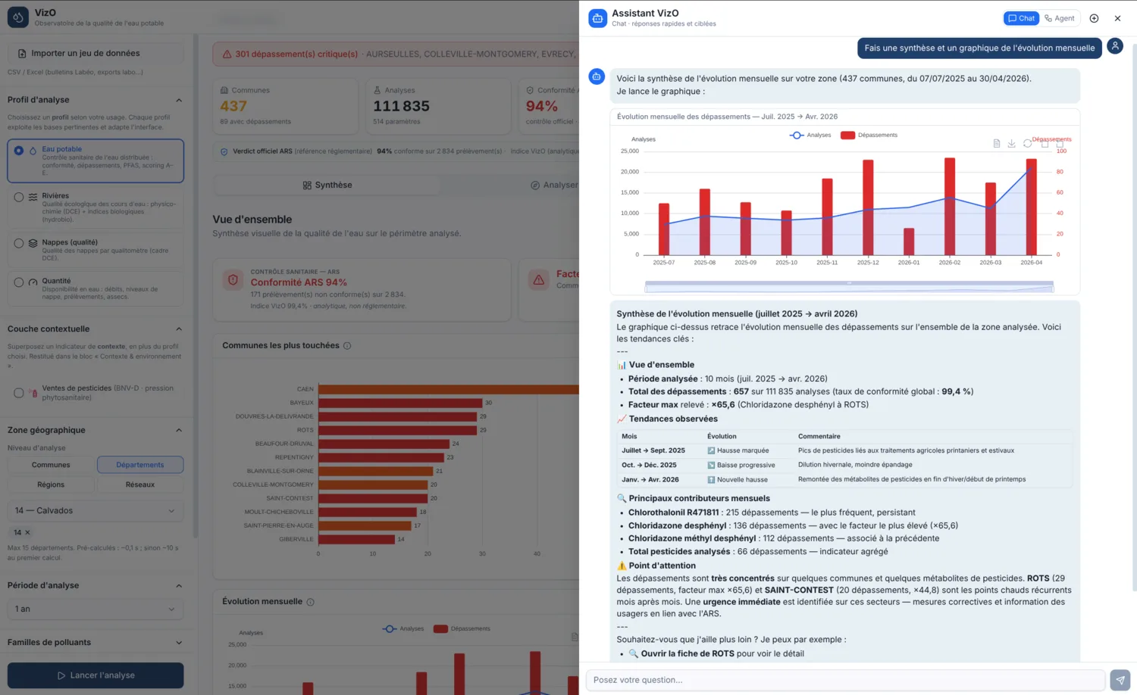This screenshot has width=1137, height=695.
Task: Send the message with paper-plane button
Action: [1120, 680]
